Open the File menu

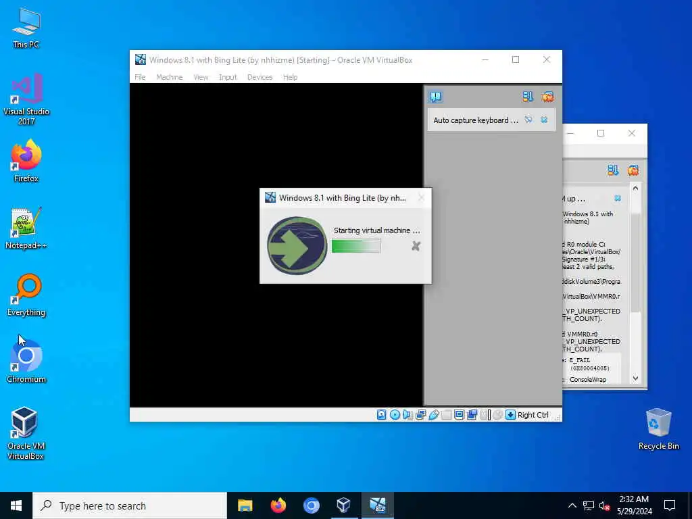coord(140,77)
